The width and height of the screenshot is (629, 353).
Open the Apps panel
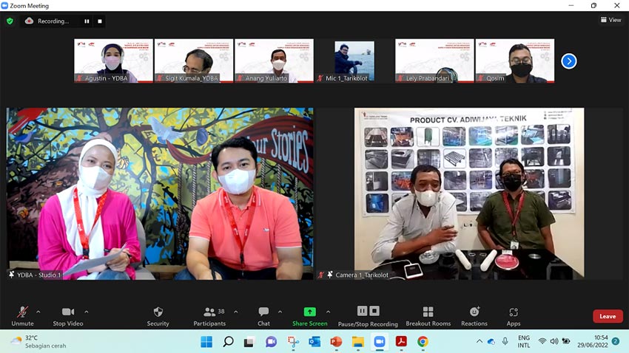(x=514, y=316)
